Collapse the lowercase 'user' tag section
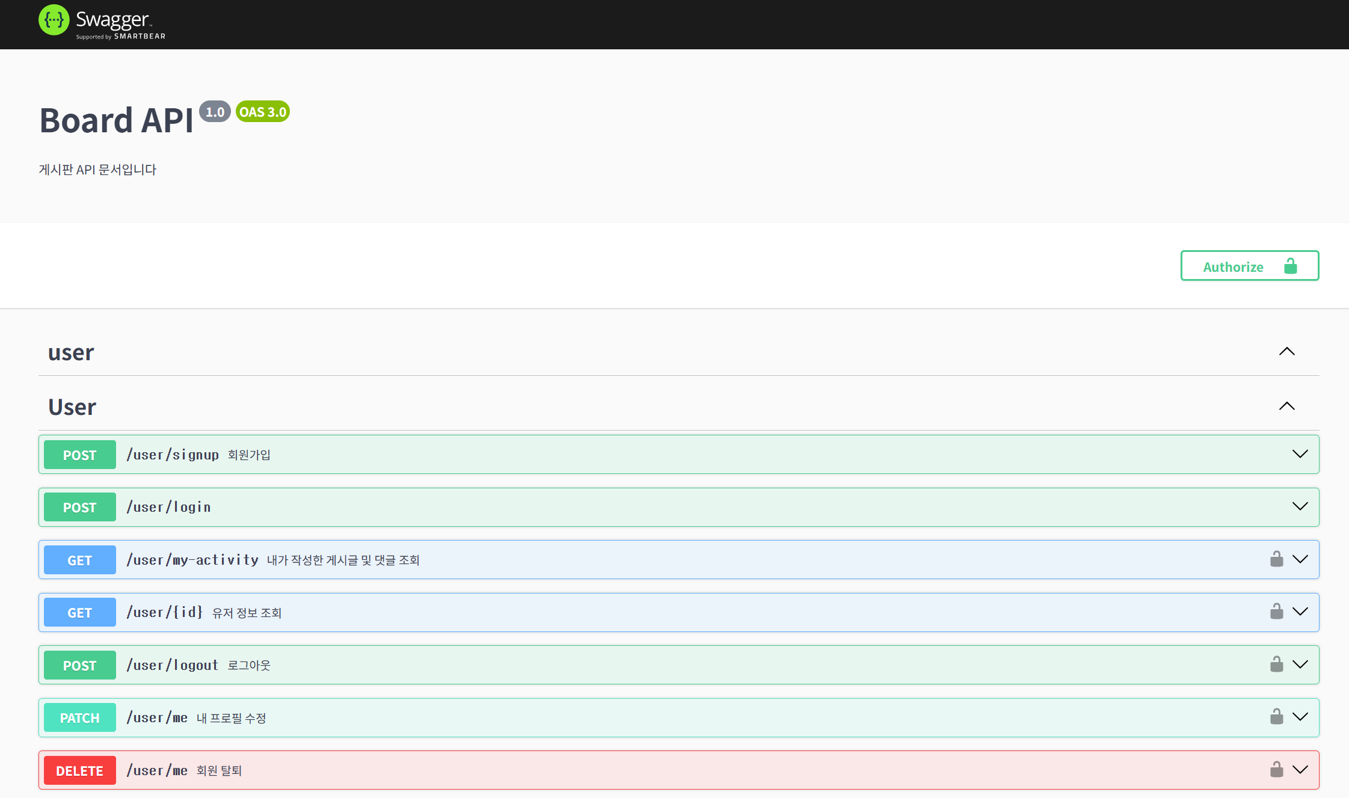The height and width of the screenshot is (798, 1349). [x=1287, y=352]
